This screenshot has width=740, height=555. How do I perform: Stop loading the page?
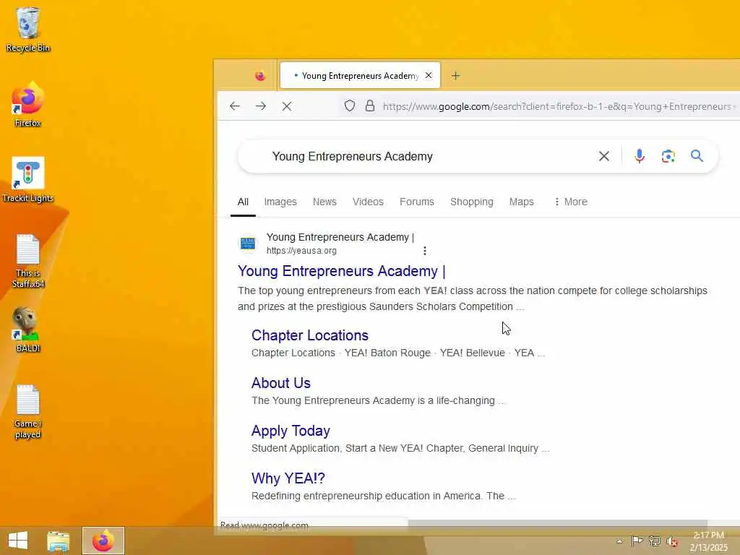pos(286,106)
